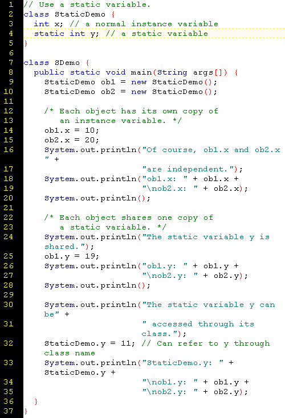The image size is (285, 418).
Task: Click line number 33 in the gutter
Action: pyautogui.click(x=9, y=363)
